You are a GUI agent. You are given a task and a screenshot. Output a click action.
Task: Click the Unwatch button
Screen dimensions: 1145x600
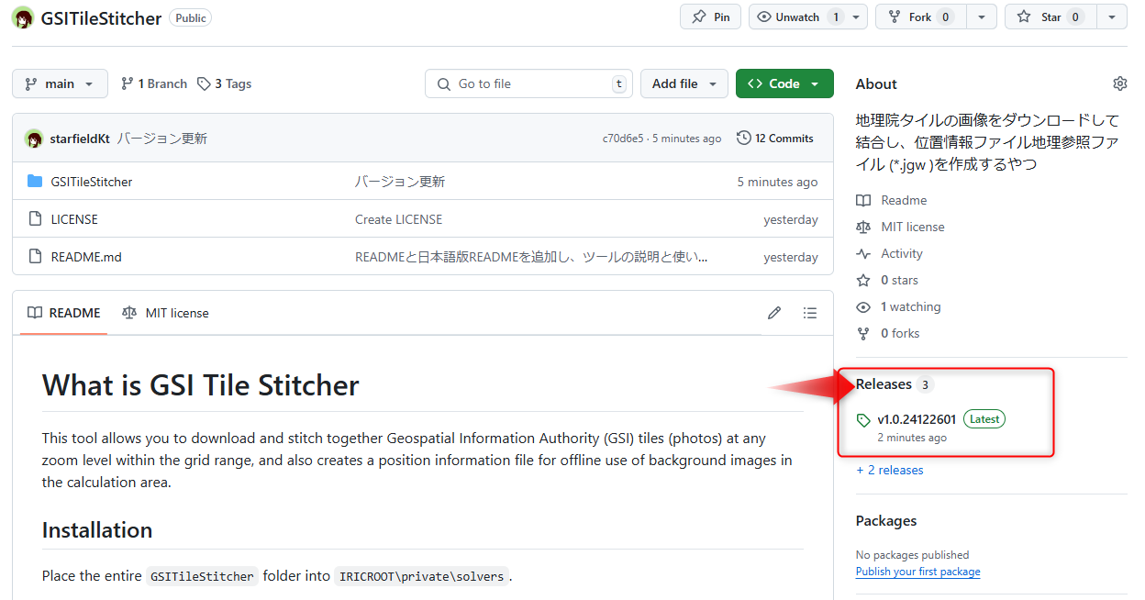[797, 17]
